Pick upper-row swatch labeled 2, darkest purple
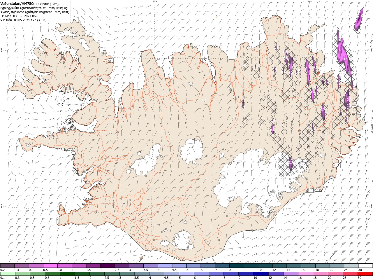 tap(107, 266)
